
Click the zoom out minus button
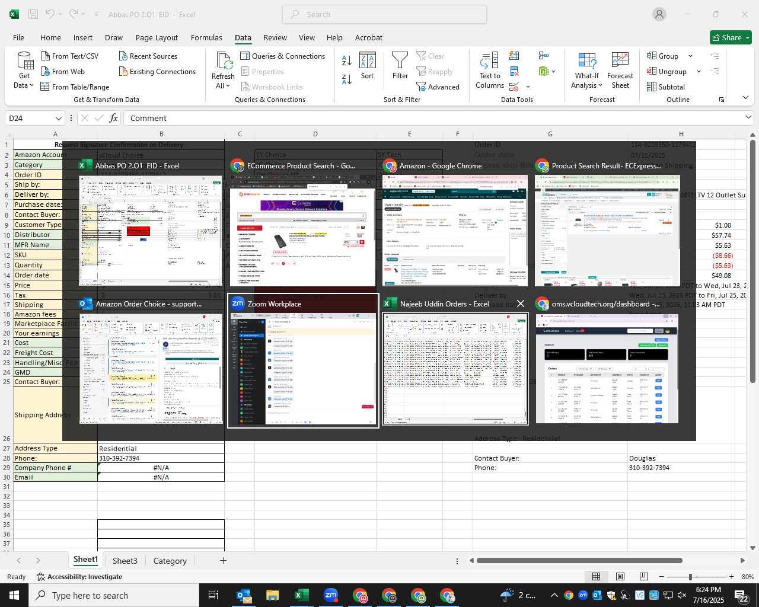[x=662, y=577]
